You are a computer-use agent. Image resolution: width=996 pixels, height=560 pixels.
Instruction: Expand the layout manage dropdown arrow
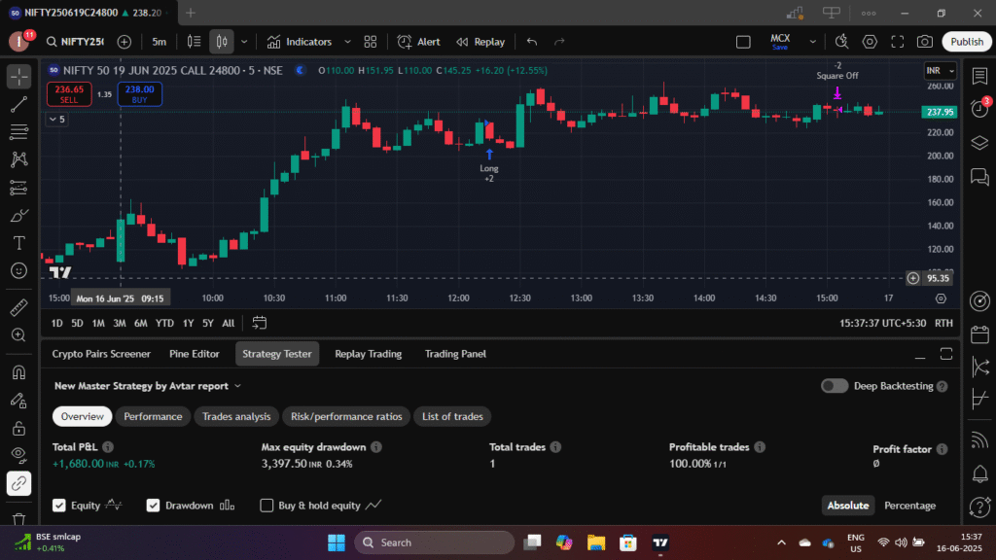[x=812, y=42]
